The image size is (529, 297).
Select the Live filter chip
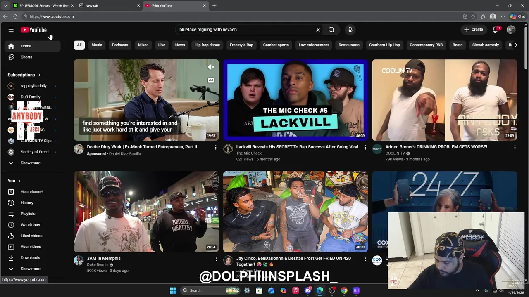162,45
